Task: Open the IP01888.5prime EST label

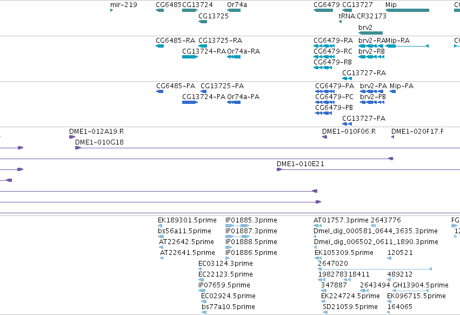Action: (251, 242)
